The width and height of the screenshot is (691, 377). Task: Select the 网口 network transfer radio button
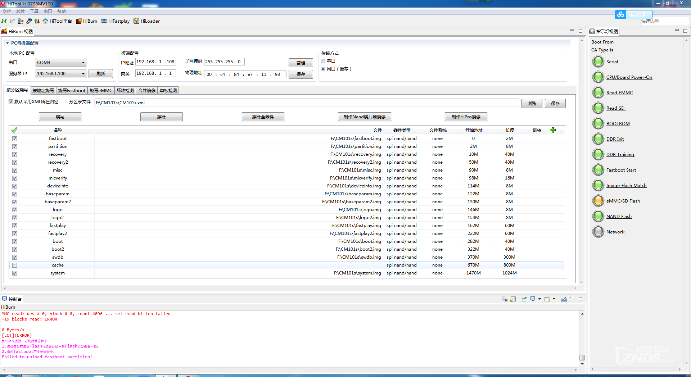tap(323, 69)
